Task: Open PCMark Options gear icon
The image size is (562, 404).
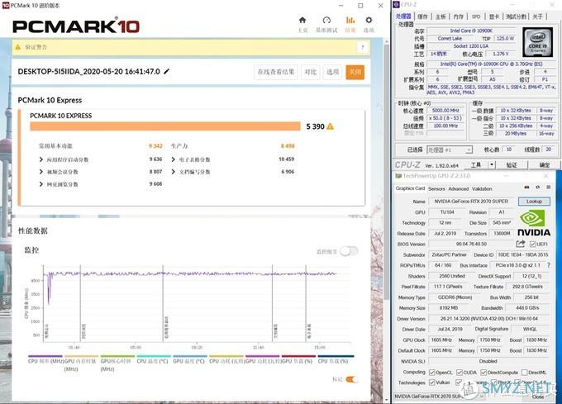Action: click(x=369, y=21)
